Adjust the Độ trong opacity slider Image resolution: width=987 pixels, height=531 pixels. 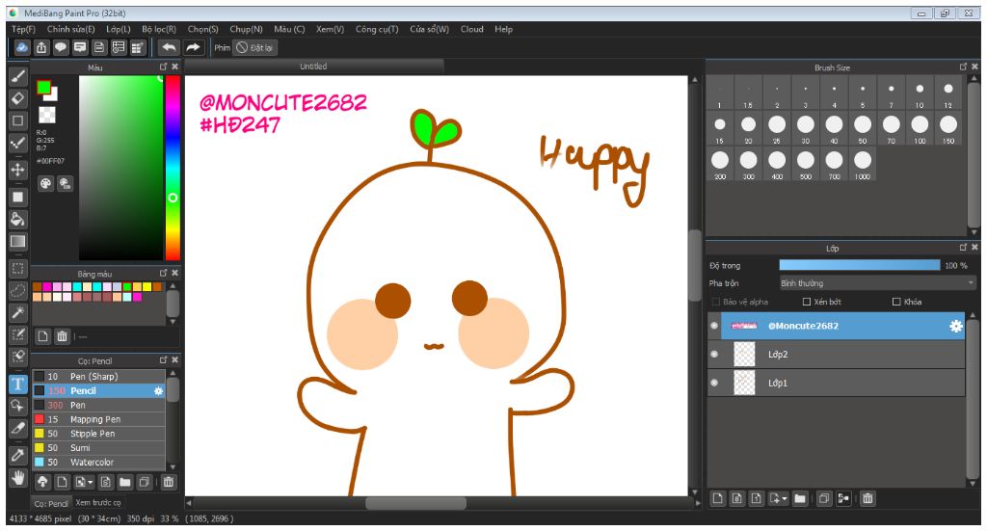click(x=859, y=266)
